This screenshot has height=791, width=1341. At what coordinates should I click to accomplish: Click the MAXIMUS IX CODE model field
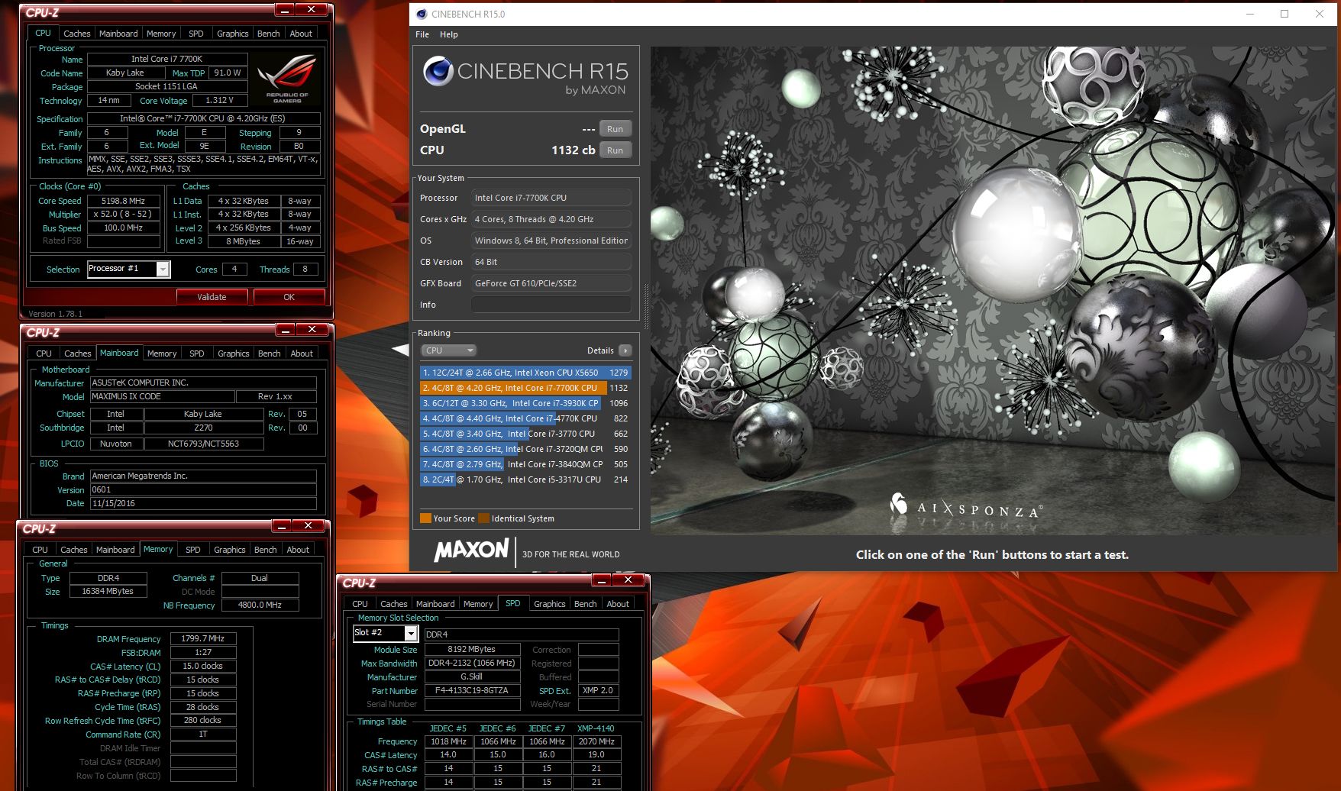162,397
